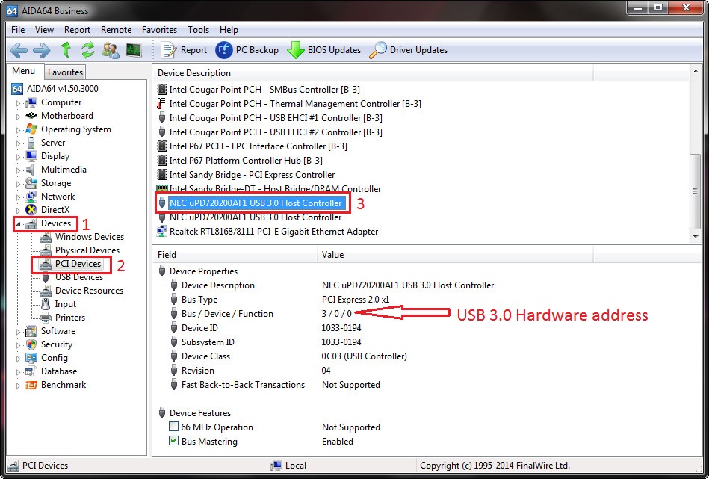This screenshot has height=479, width=709.
Task: Select Input in the tree
Action: coord(66,304)
